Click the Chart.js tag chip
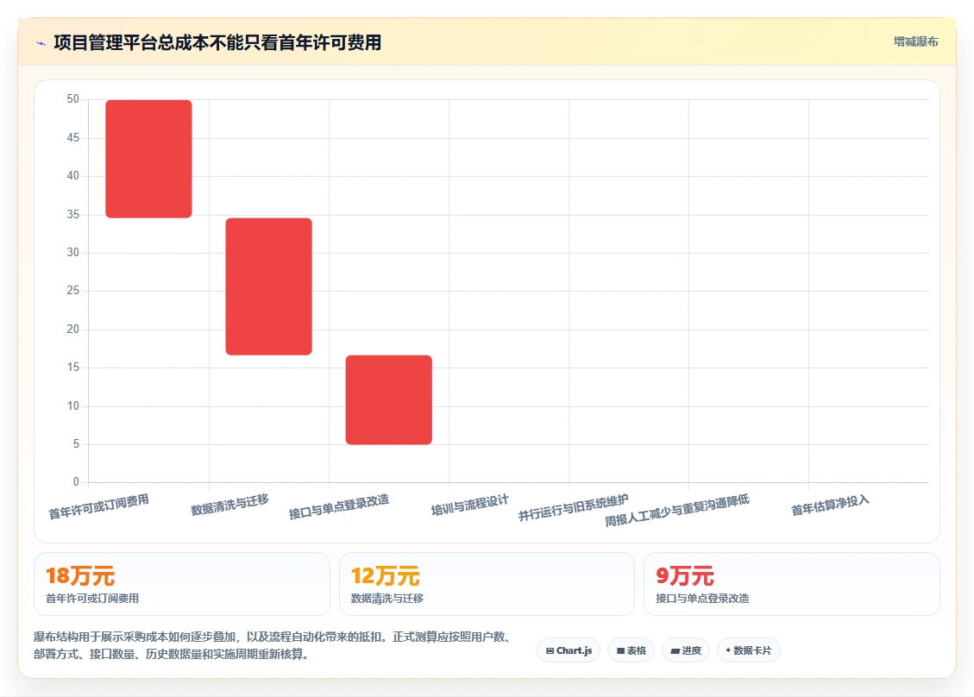The image size is (974, 697). [569, 650]
